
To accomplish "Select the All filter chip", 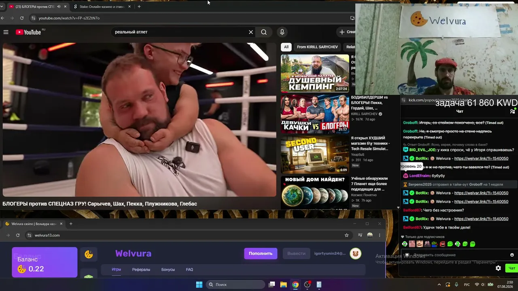I will (286, 47).
